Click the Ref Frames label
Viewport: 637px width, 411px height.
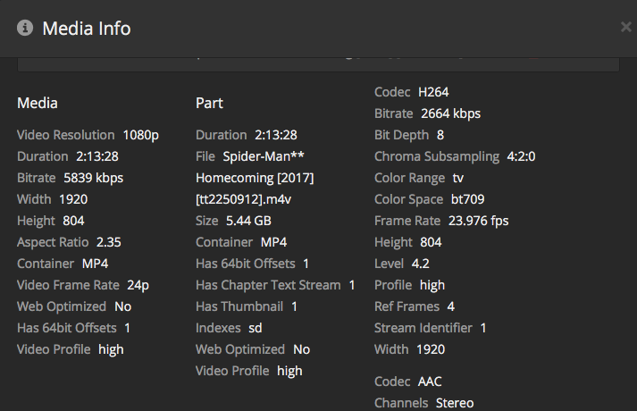[x=407, y=306]
